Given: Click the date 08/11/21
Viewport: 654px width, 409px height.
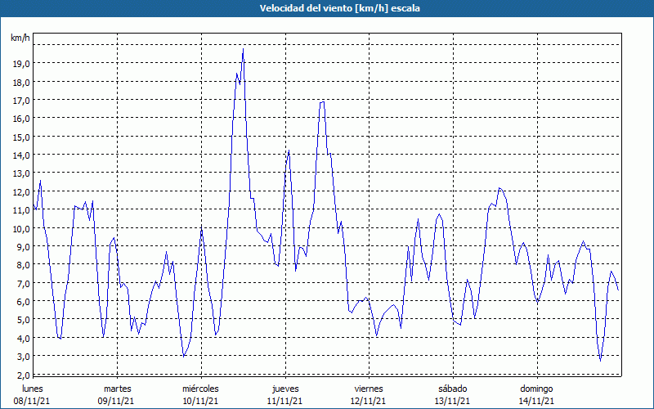Looking at the screenshot, I should [32, 401].
